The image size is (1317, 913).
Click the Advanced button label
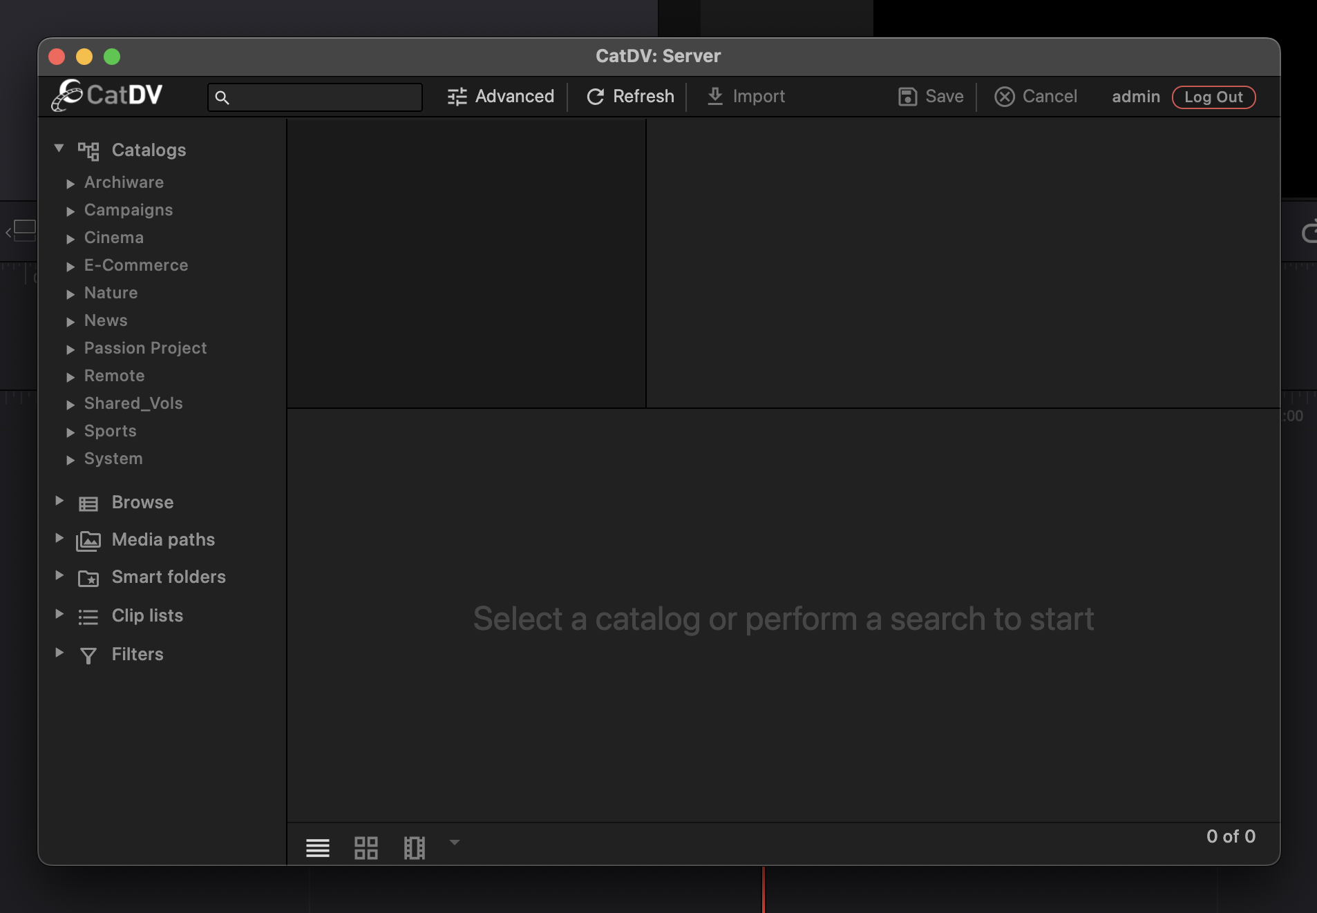pos(515,97)
